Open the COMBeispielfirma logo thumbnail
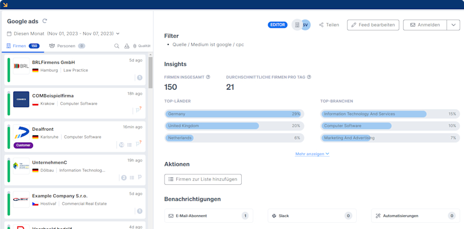The height and width of the screenshot is (229, 464). tap(21, 99)
